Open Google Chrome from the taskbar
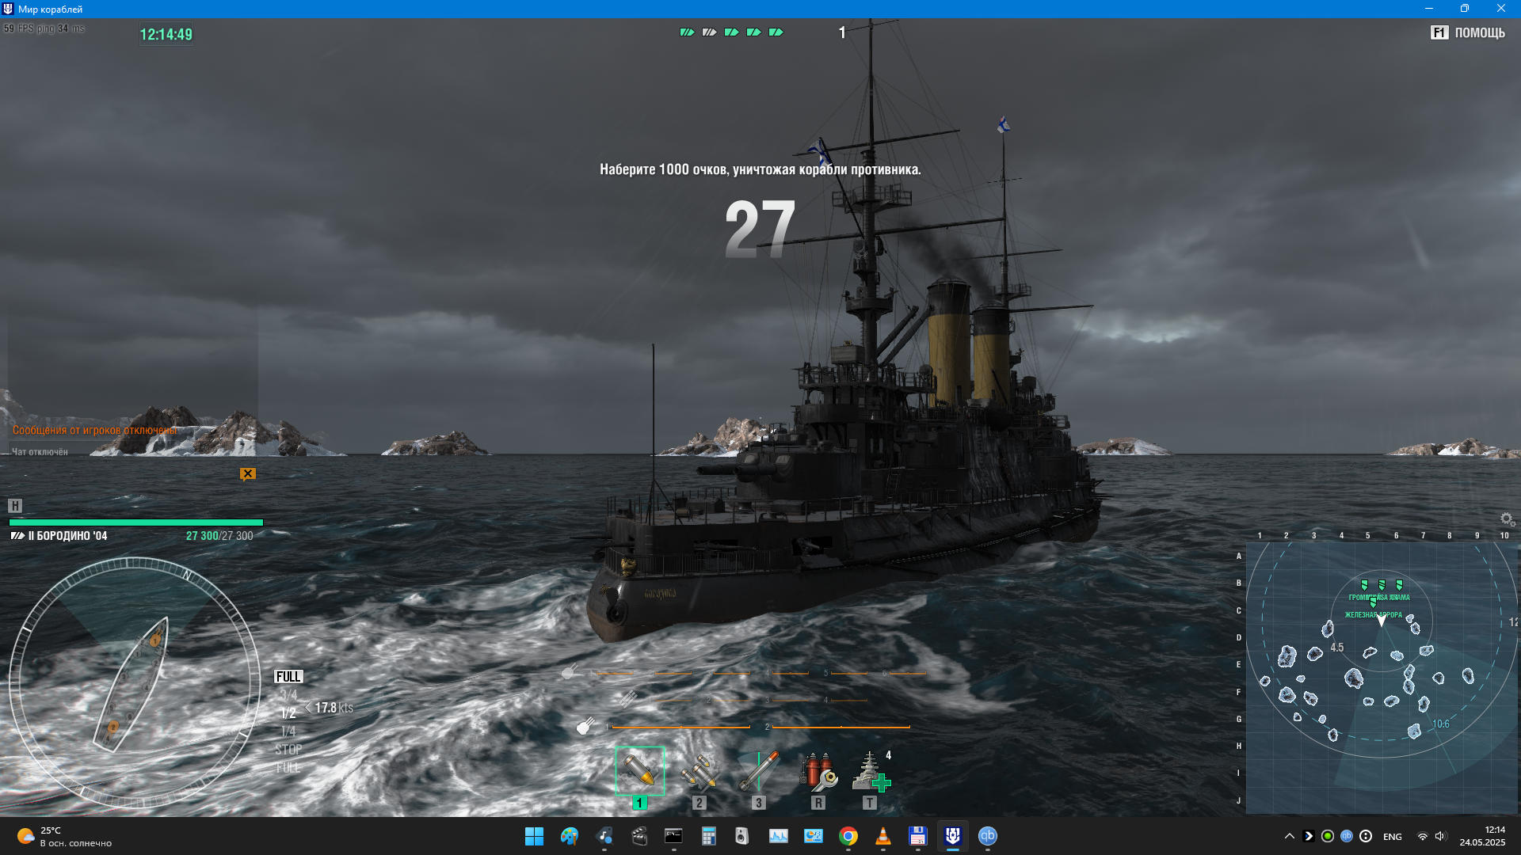The height and width of the screenshot is (855, 1521). coord(848,836)
